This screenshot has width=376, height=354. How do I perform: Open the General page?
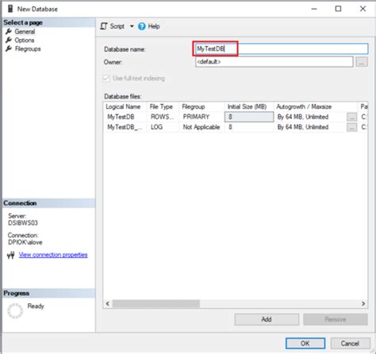[x=25, y=32]
